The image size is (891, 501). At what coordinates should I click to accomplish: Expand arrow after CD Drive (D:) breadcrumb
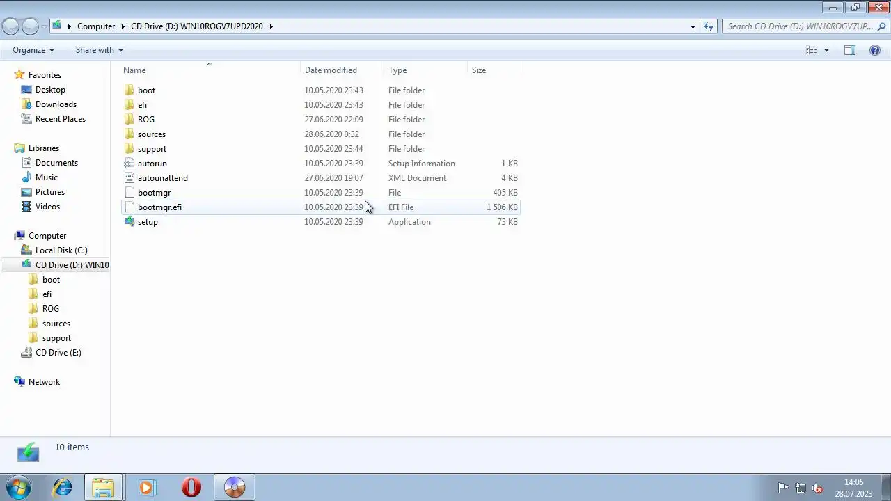(x=271, y=26)
